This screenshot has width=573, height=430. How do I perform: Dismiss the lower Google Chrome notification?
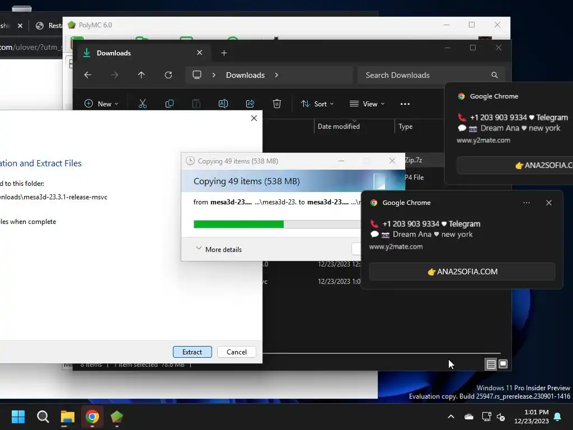tap(549, 203)
